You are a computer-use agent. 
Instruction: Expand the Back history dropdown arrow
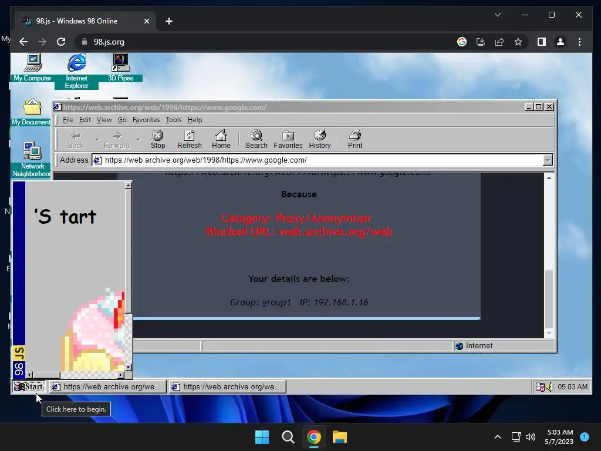tap(97, 140)
